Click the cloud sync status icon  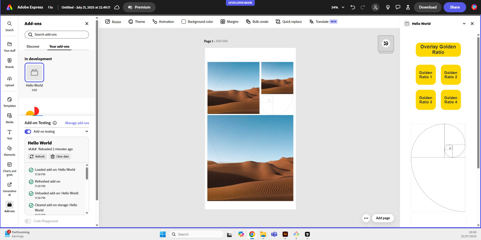(x=117, y=7)
